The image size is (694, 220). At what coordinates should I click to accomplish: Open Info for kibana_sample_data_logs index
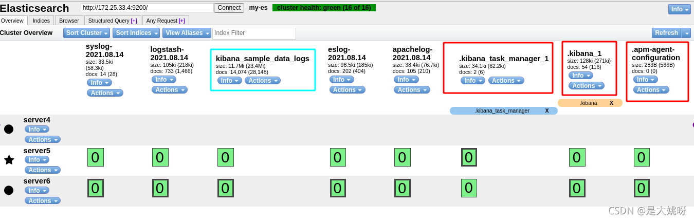pos(230,81)
